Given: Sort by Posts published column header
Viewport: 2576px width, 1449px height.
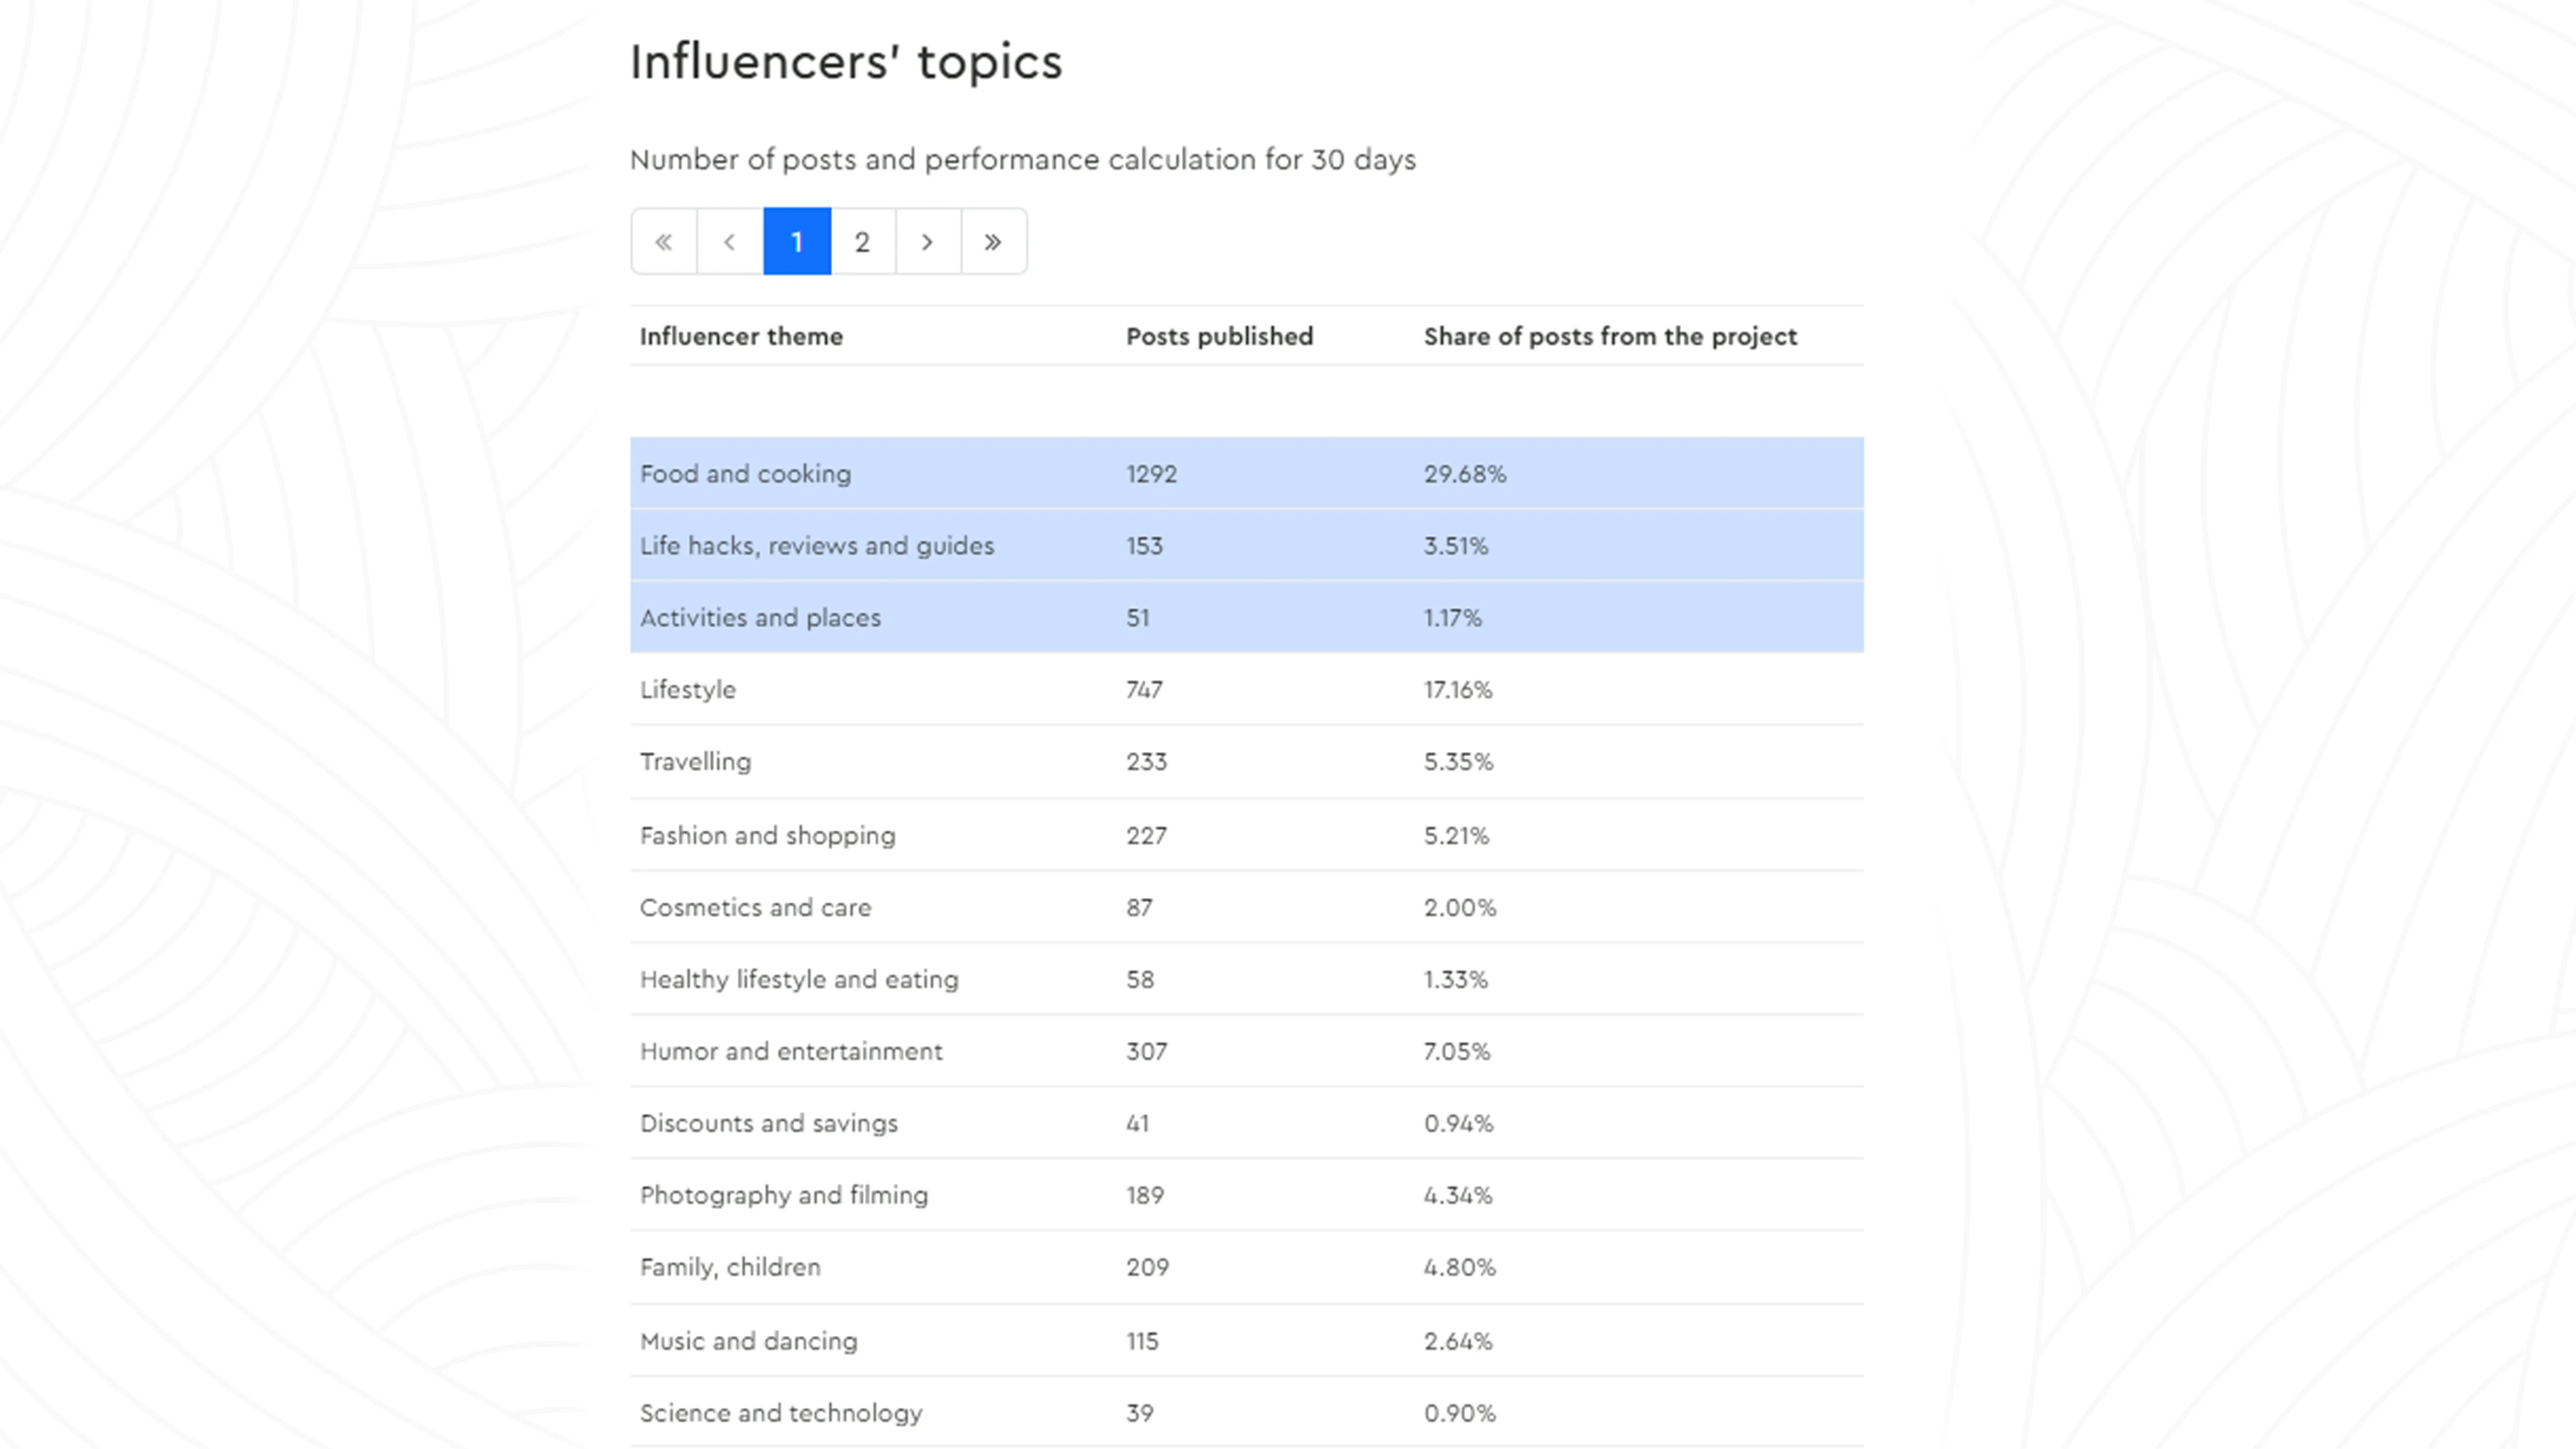Looking at the screenshot, I should coord(1219,336).
